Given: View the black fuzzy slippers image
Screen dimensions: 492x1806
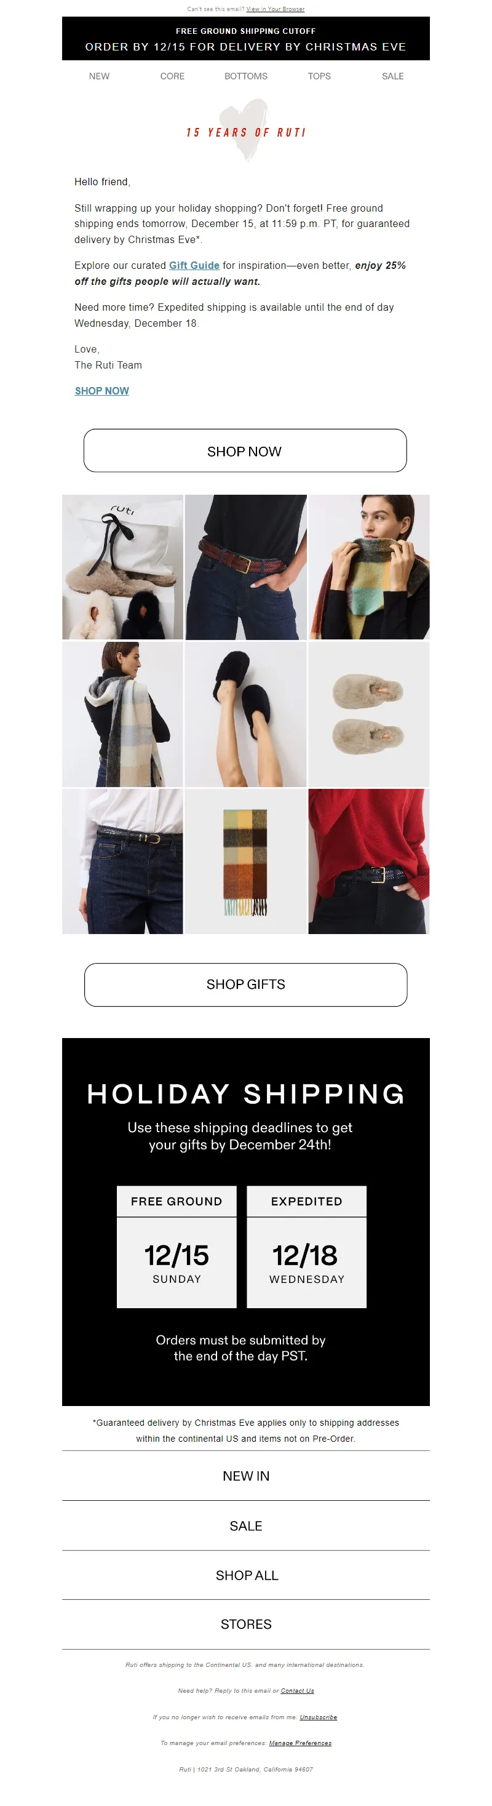Looking at the screenshot, I should point(246,714).
